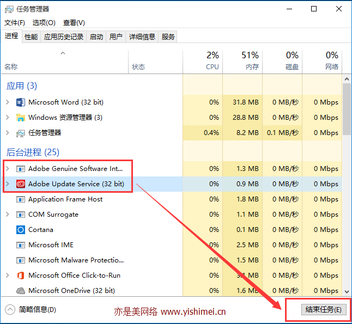352x324 pixels.
Task: Click the 0.1 MB/秒 disk cell
Action: tap(282, 133)
